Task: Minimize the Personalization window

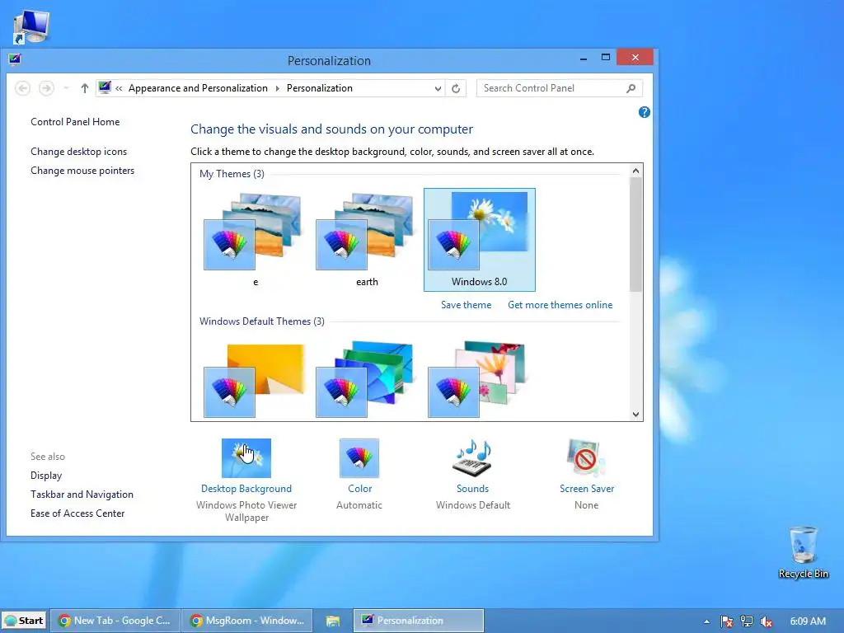Action: click(x=584, y=58)
